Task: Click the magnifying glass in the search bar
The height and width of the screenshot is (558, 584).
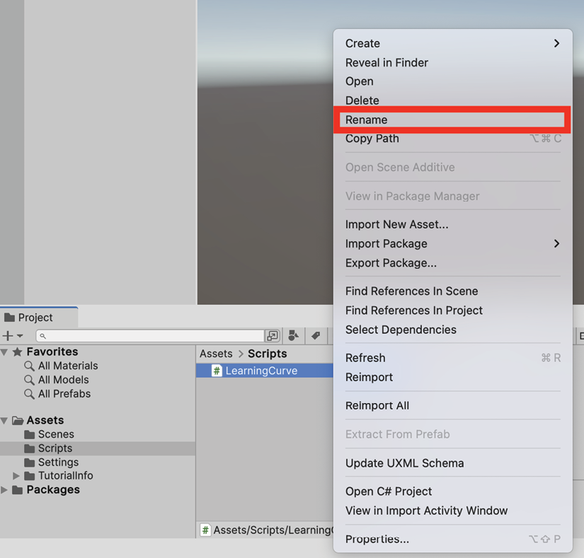Action: tap(44, 335)
